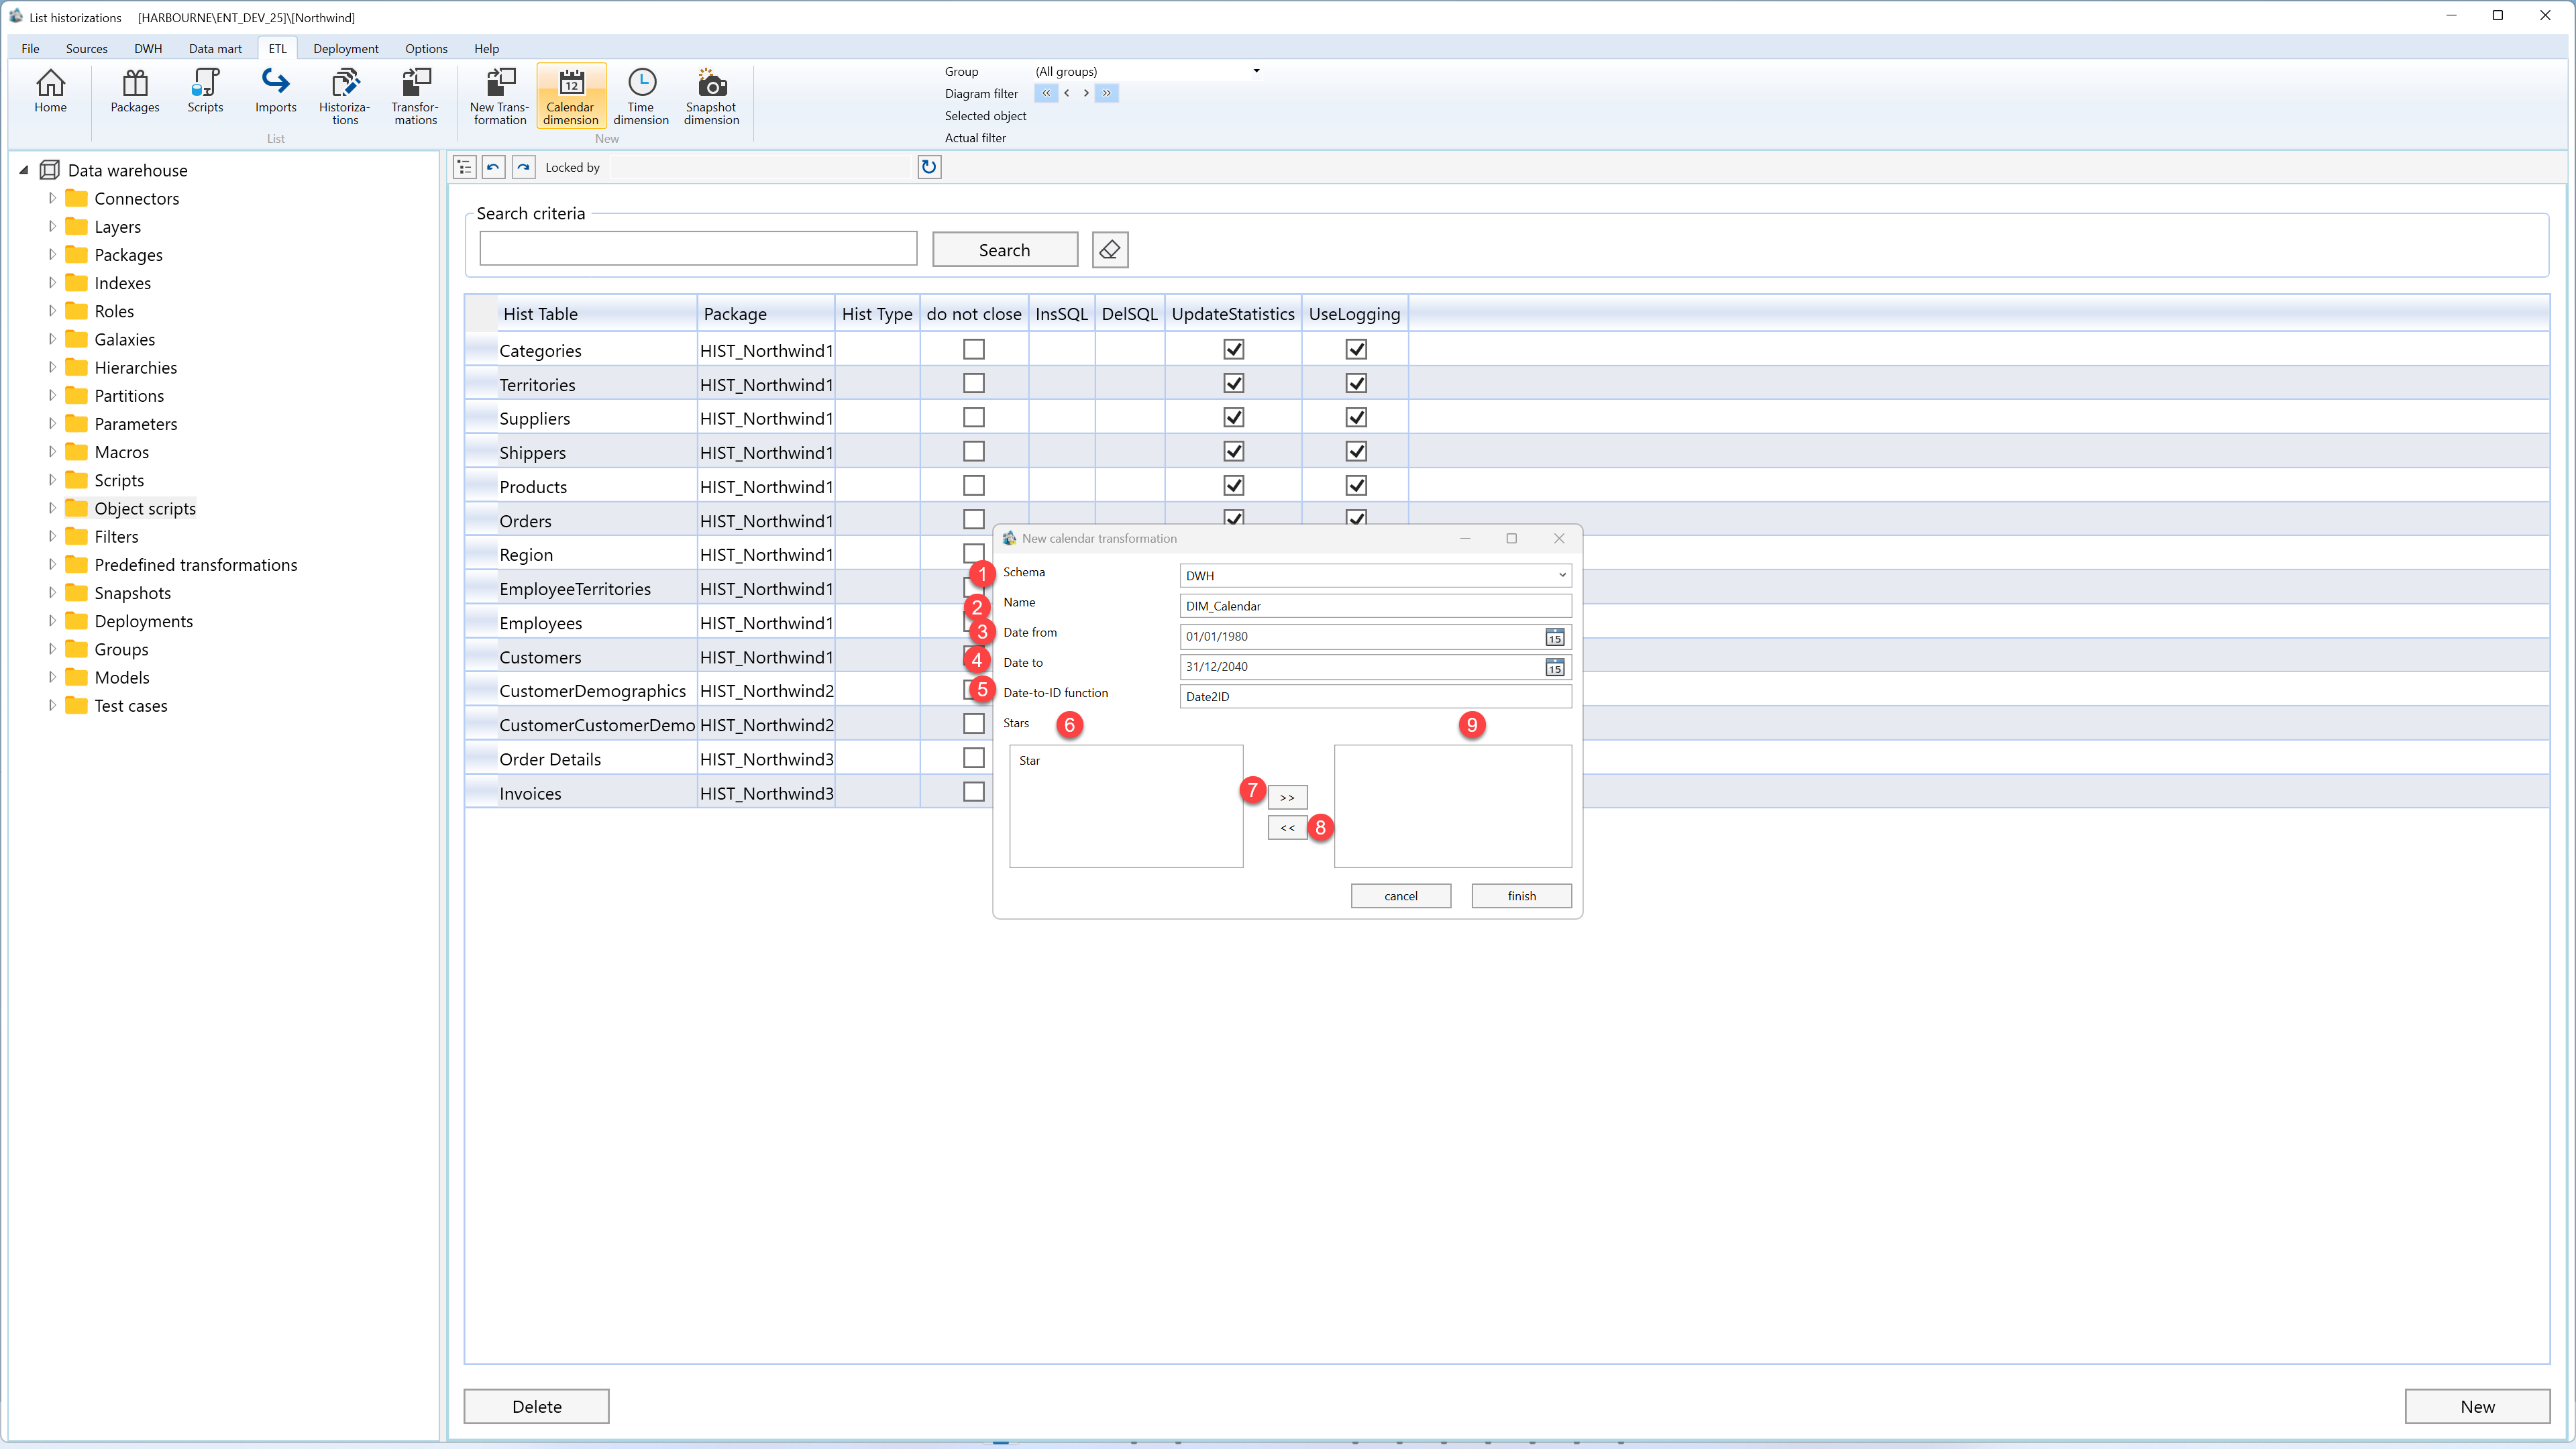
Task: Click the refresh icon beside Locked by
Action: 929,167
